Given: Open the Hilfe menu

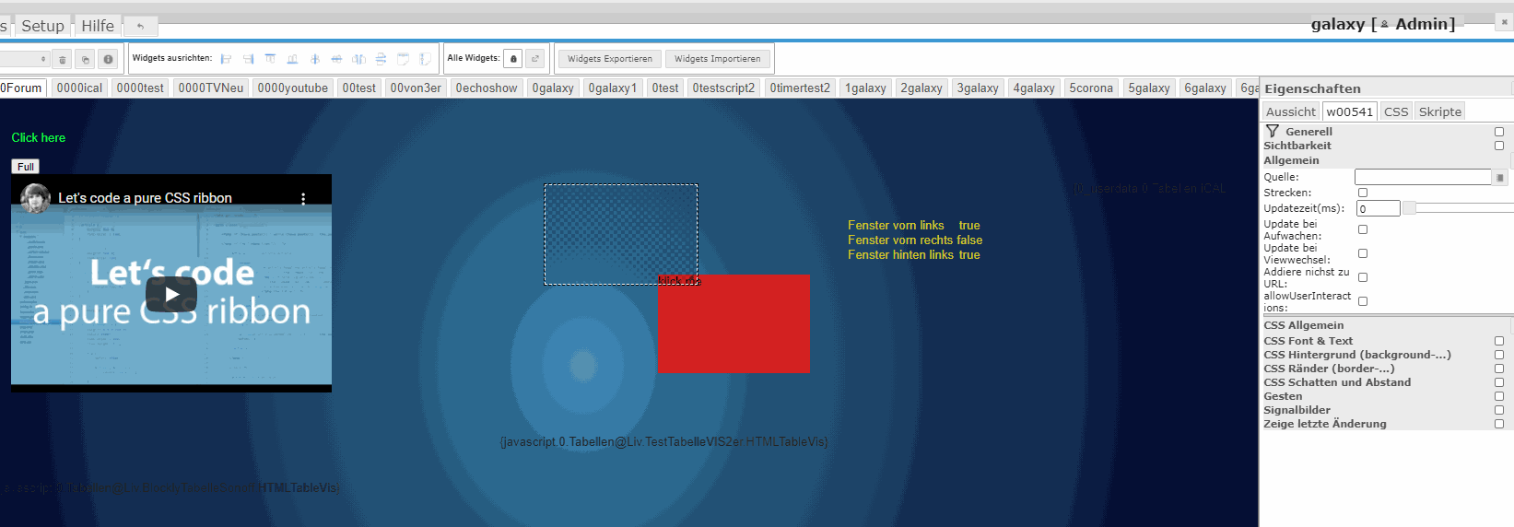Looking at the screenshot, I should (x=98, y=26).
